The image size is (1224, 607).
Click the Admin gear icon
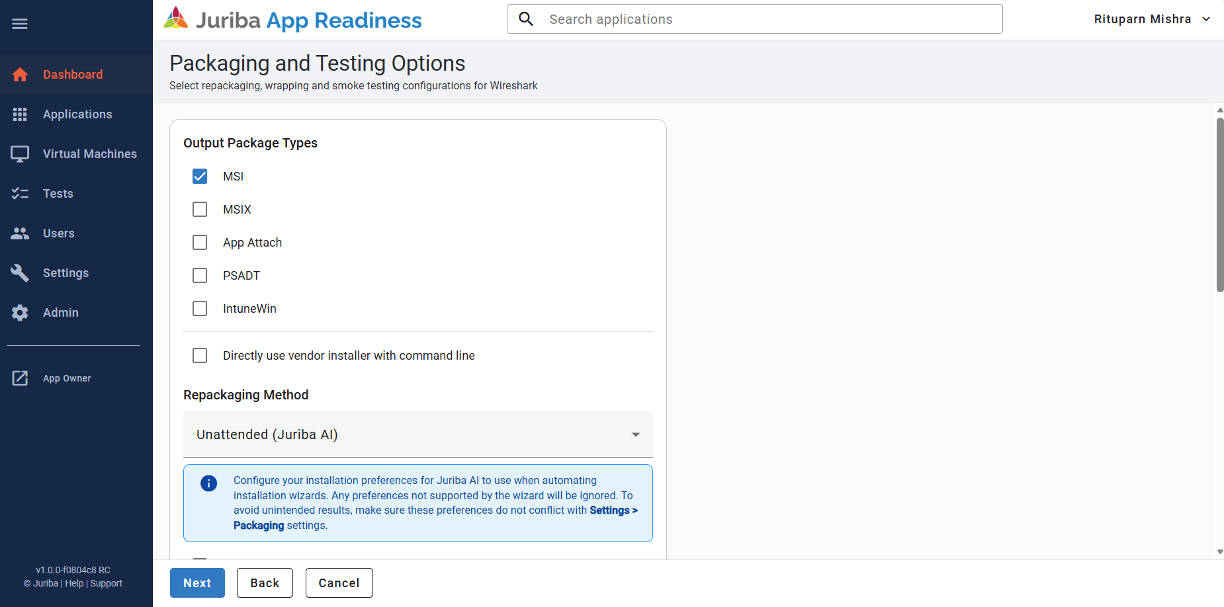click(20, 313)
